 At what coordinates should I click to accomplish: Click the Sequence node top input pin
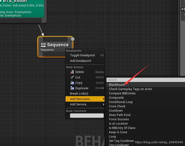click(x=55, y=39)
